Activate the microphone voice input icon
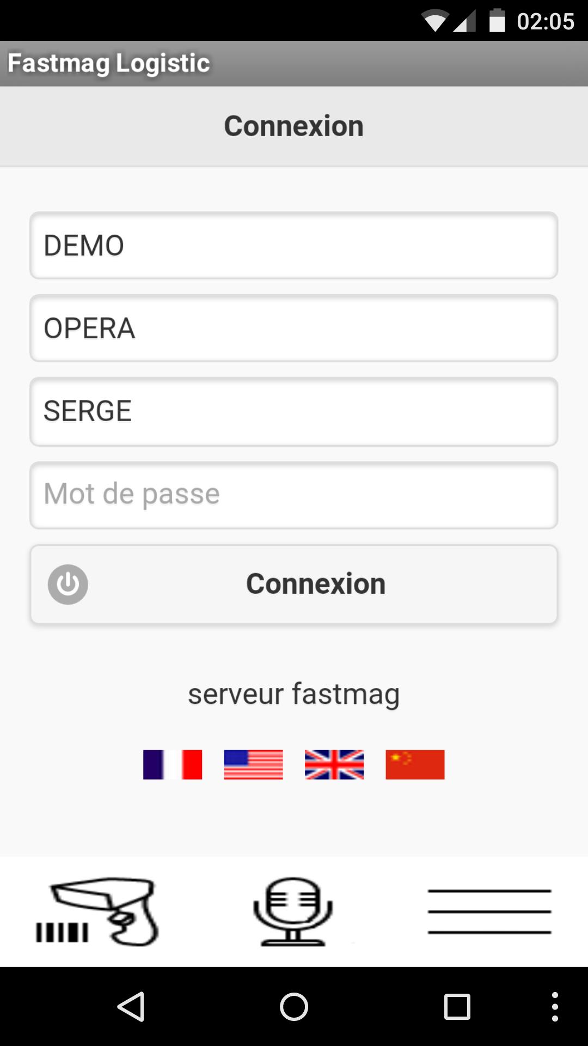This screenshot has width=588, height=1046. point(293,911)
